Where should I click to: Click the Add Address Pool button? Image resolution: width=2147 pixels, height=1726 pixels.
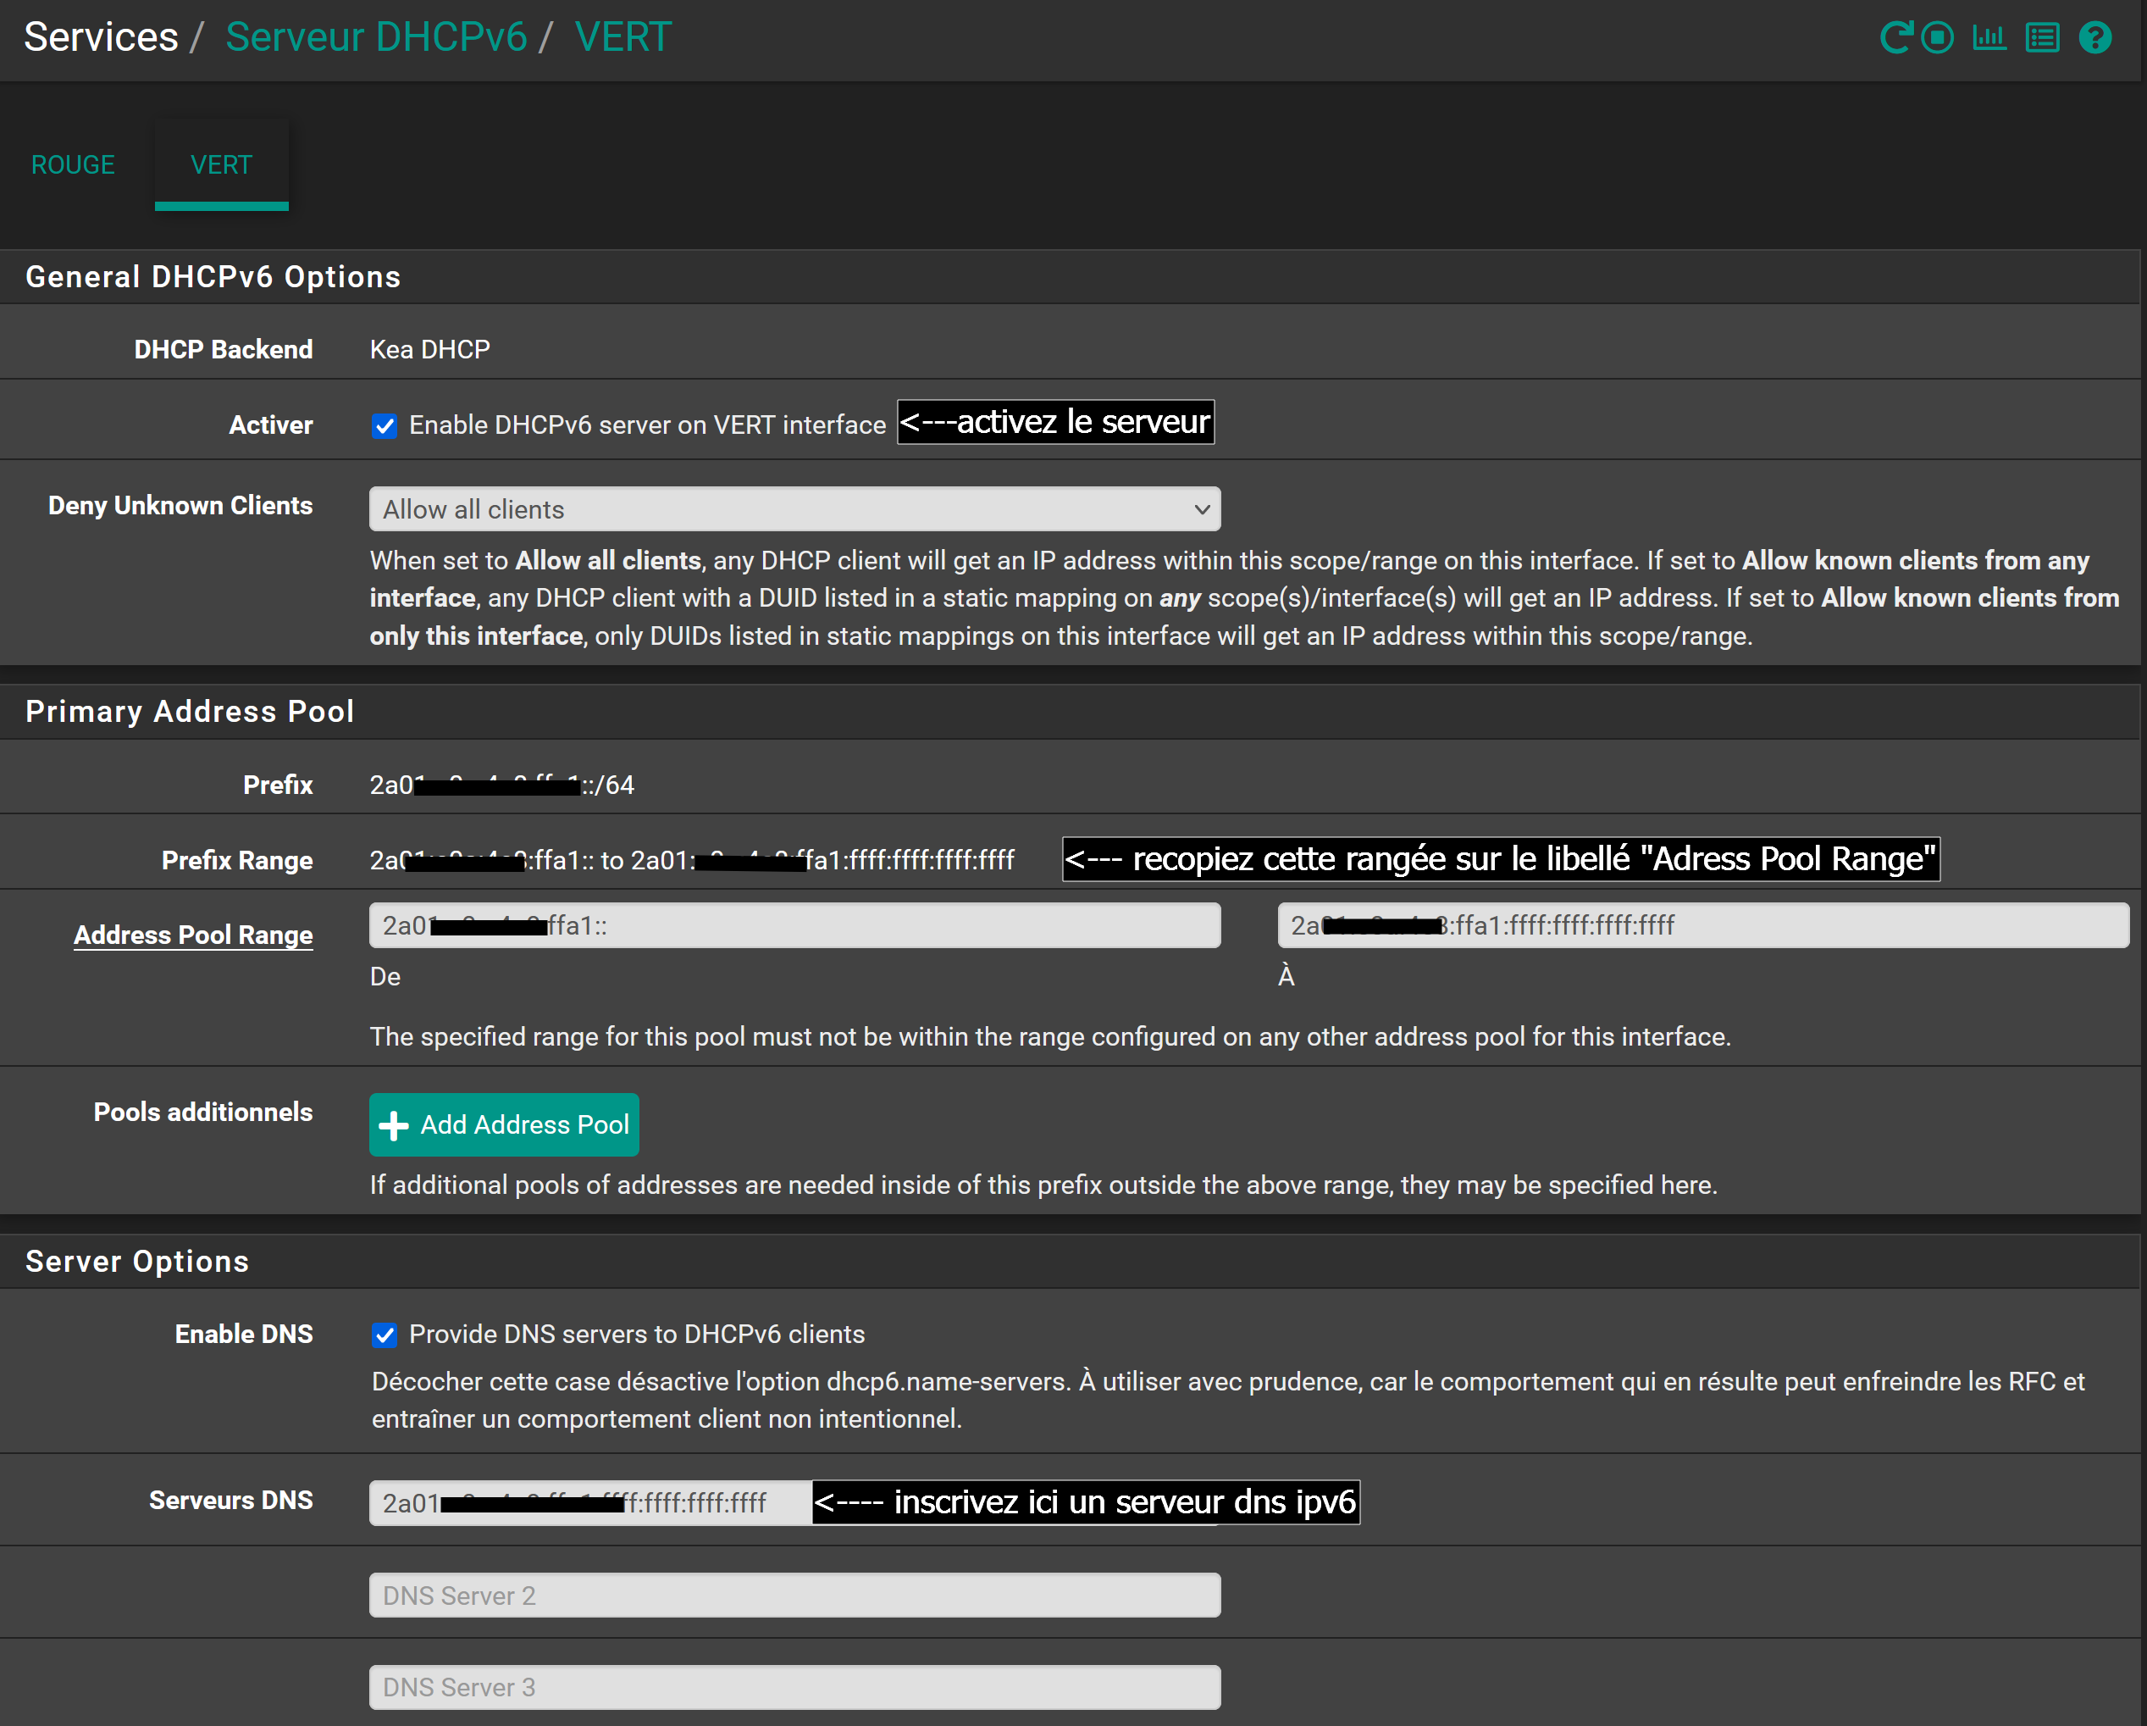(504, 1124)
